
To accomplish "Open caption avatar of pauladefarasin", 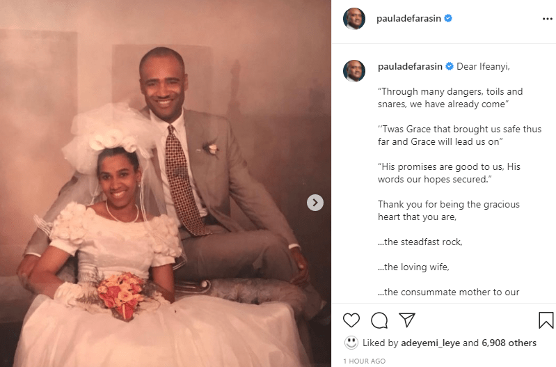I will pyautogui.click(x=354, y=70).
